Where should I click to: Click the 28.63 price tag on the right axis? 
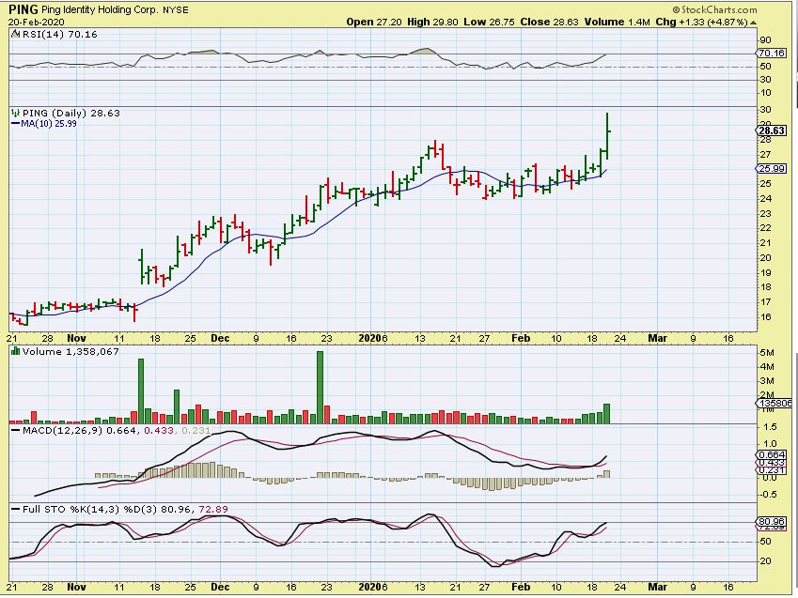tap(771, 130)
